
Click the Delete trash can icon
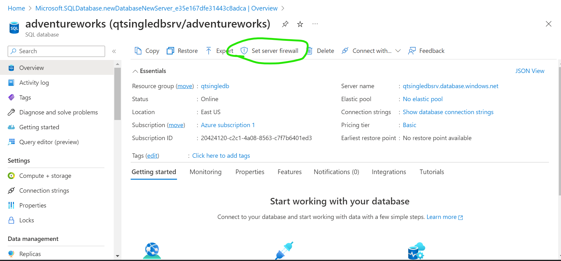310,51
